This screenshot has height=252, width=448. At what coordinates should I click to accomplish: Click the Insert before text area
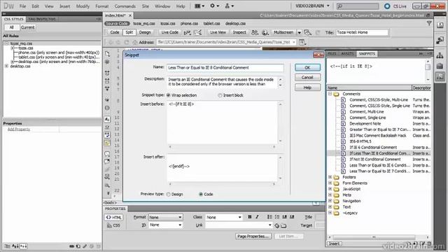pos(222,122)
